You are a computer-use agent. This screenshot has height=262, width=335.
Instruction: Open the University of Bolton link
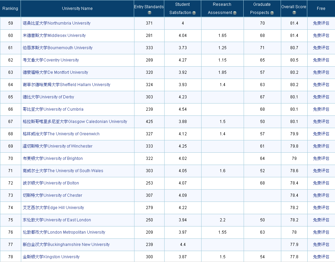tap(51, 183)
